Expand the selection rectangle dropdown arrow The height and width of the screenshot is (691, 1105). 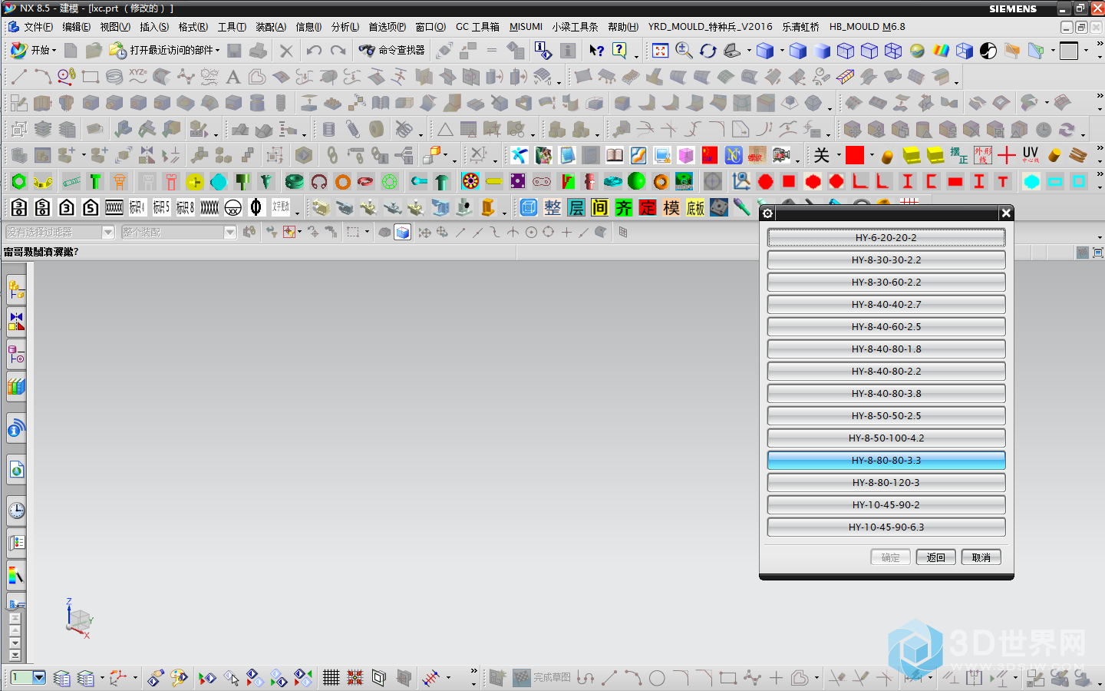[x=367, y=232]
